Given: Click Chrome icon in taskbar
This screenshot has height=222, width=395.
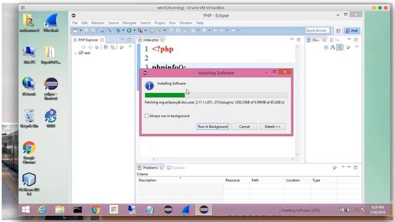Looking at the screenshot, I should coord(96,210).
